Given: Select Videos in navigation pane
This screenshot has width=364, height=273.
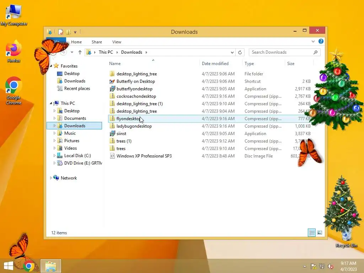Looking at the screenshot, I should (x=70, y=148).
